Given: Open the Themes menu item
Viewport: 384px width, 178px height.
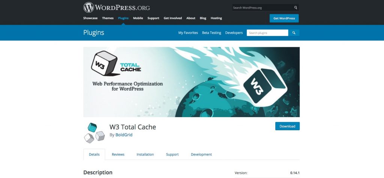Looking at the screenshot, I should 108,18.
